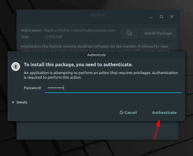Viewport: 193px width, 156px height.
Task: Click the 'Size:' label in the anydesk window
Action: point(25,37)
